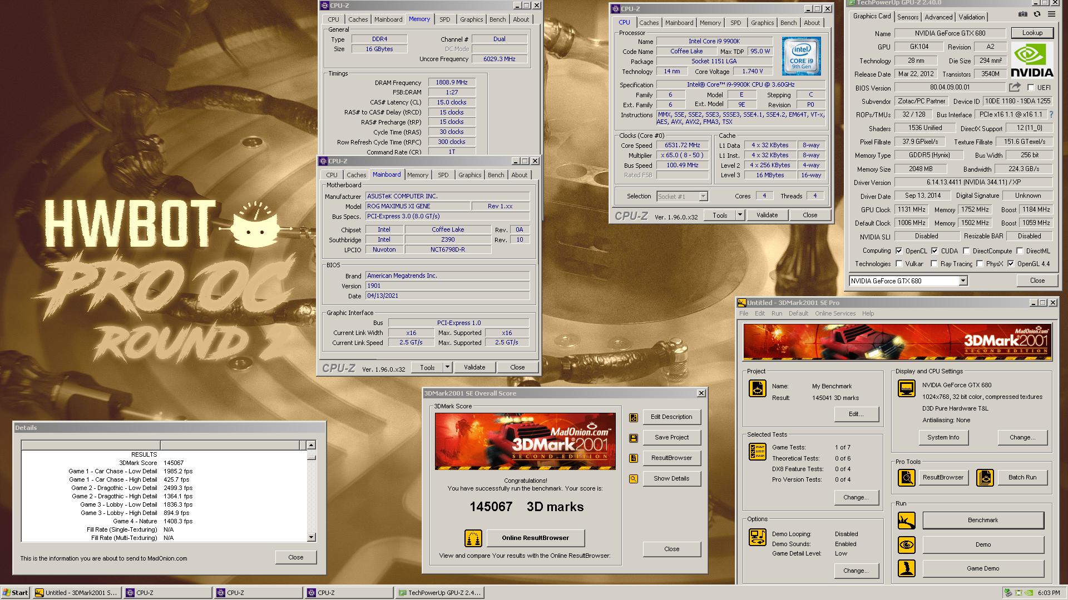1068x600 pixels.
Task: Open the Windows Start button
Action: click(x=15, y=592)
